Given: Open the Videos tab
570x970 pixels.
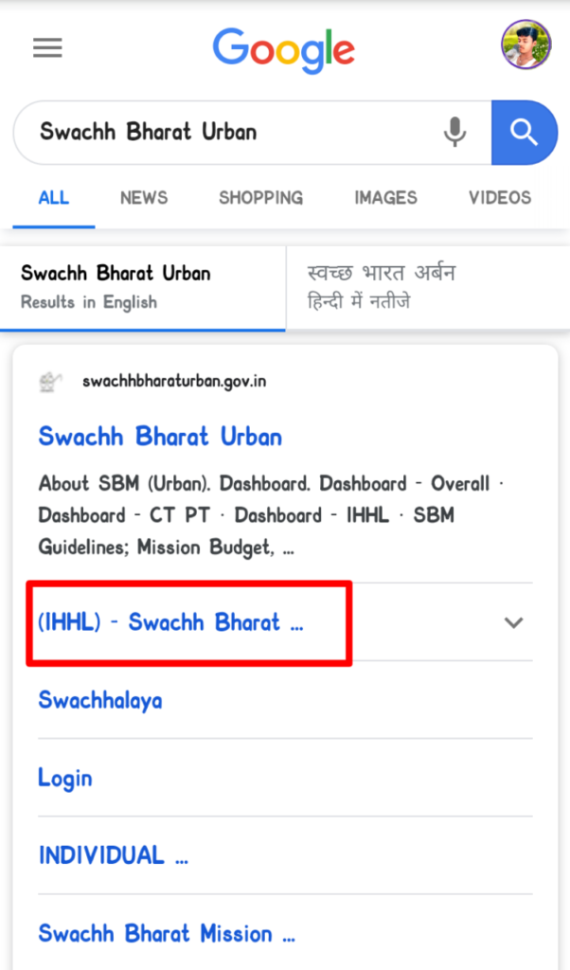Looking at the screenshot, I should 500,198.
